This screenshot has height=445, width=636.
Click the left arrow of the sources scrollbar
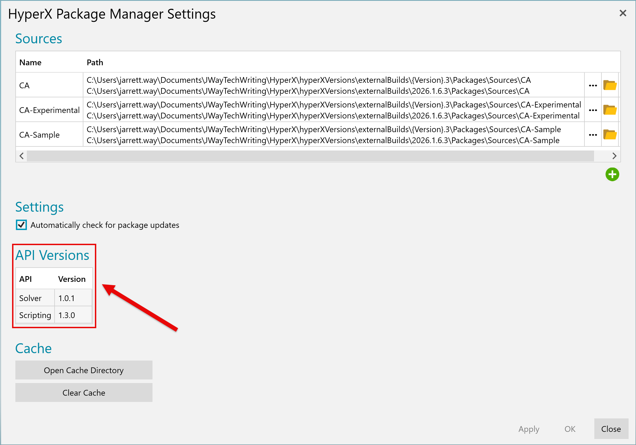pyautogui.click(x=22, y=156)
